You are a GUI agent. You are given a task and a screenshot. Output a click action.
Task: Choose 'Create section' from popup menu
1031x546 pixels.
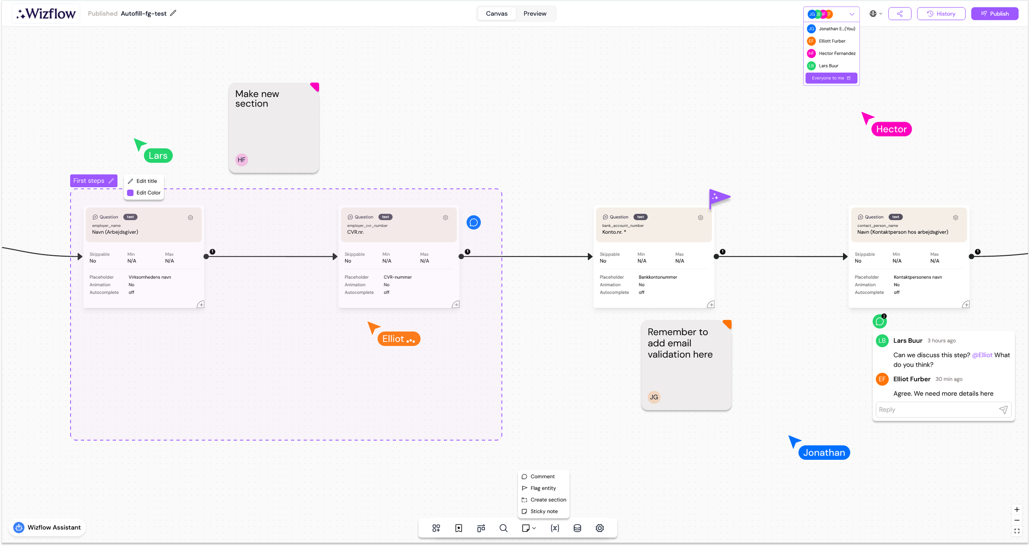(548, 500)
